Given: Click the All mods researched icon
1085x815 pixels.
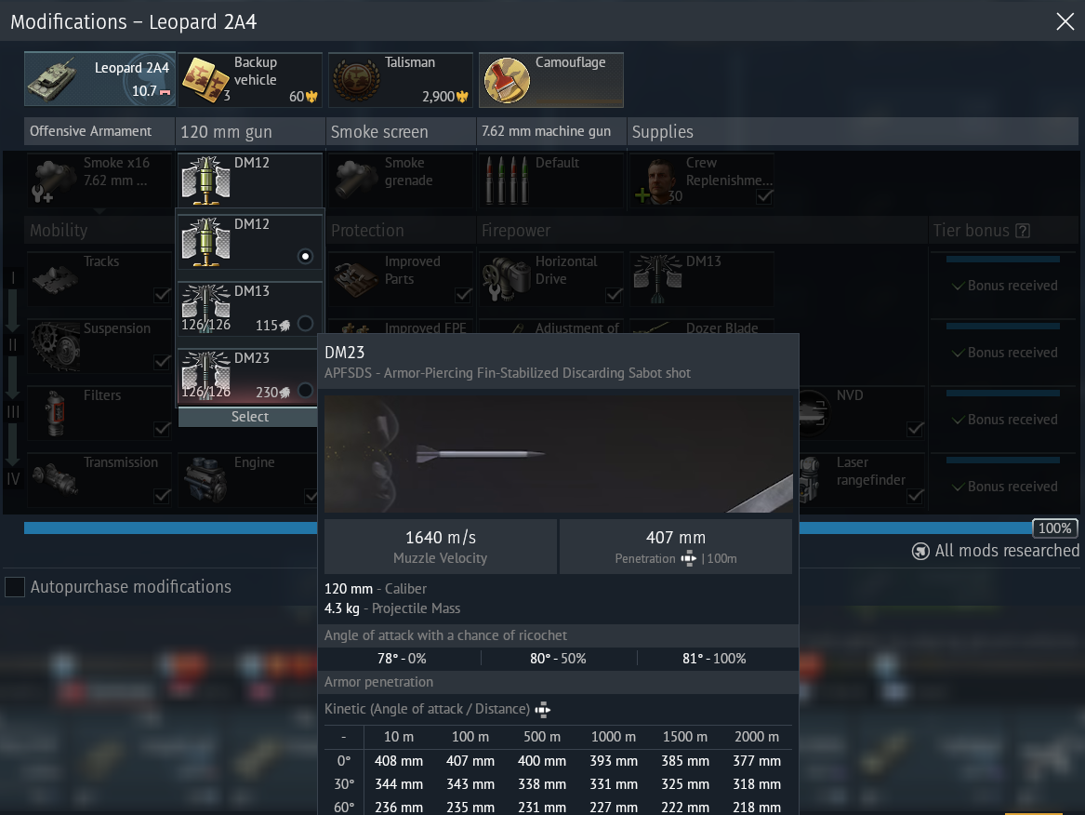Looking at the screenshot, I should click(x=920, y=551).
